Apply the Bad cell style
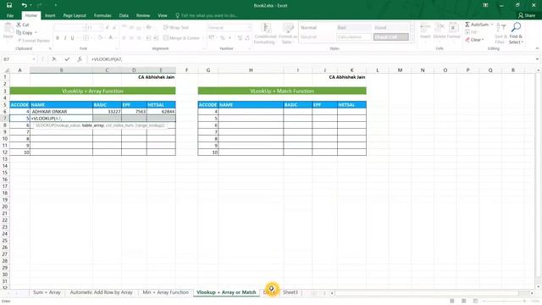The width and height of the screenshot is (542, 305). 354,27
